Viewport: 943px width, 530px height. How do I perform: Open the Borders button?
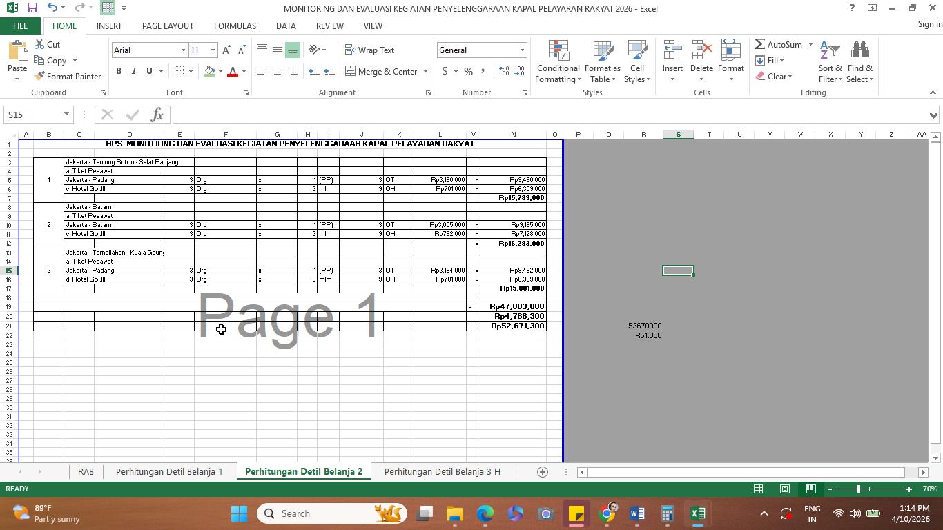[179, 71]
